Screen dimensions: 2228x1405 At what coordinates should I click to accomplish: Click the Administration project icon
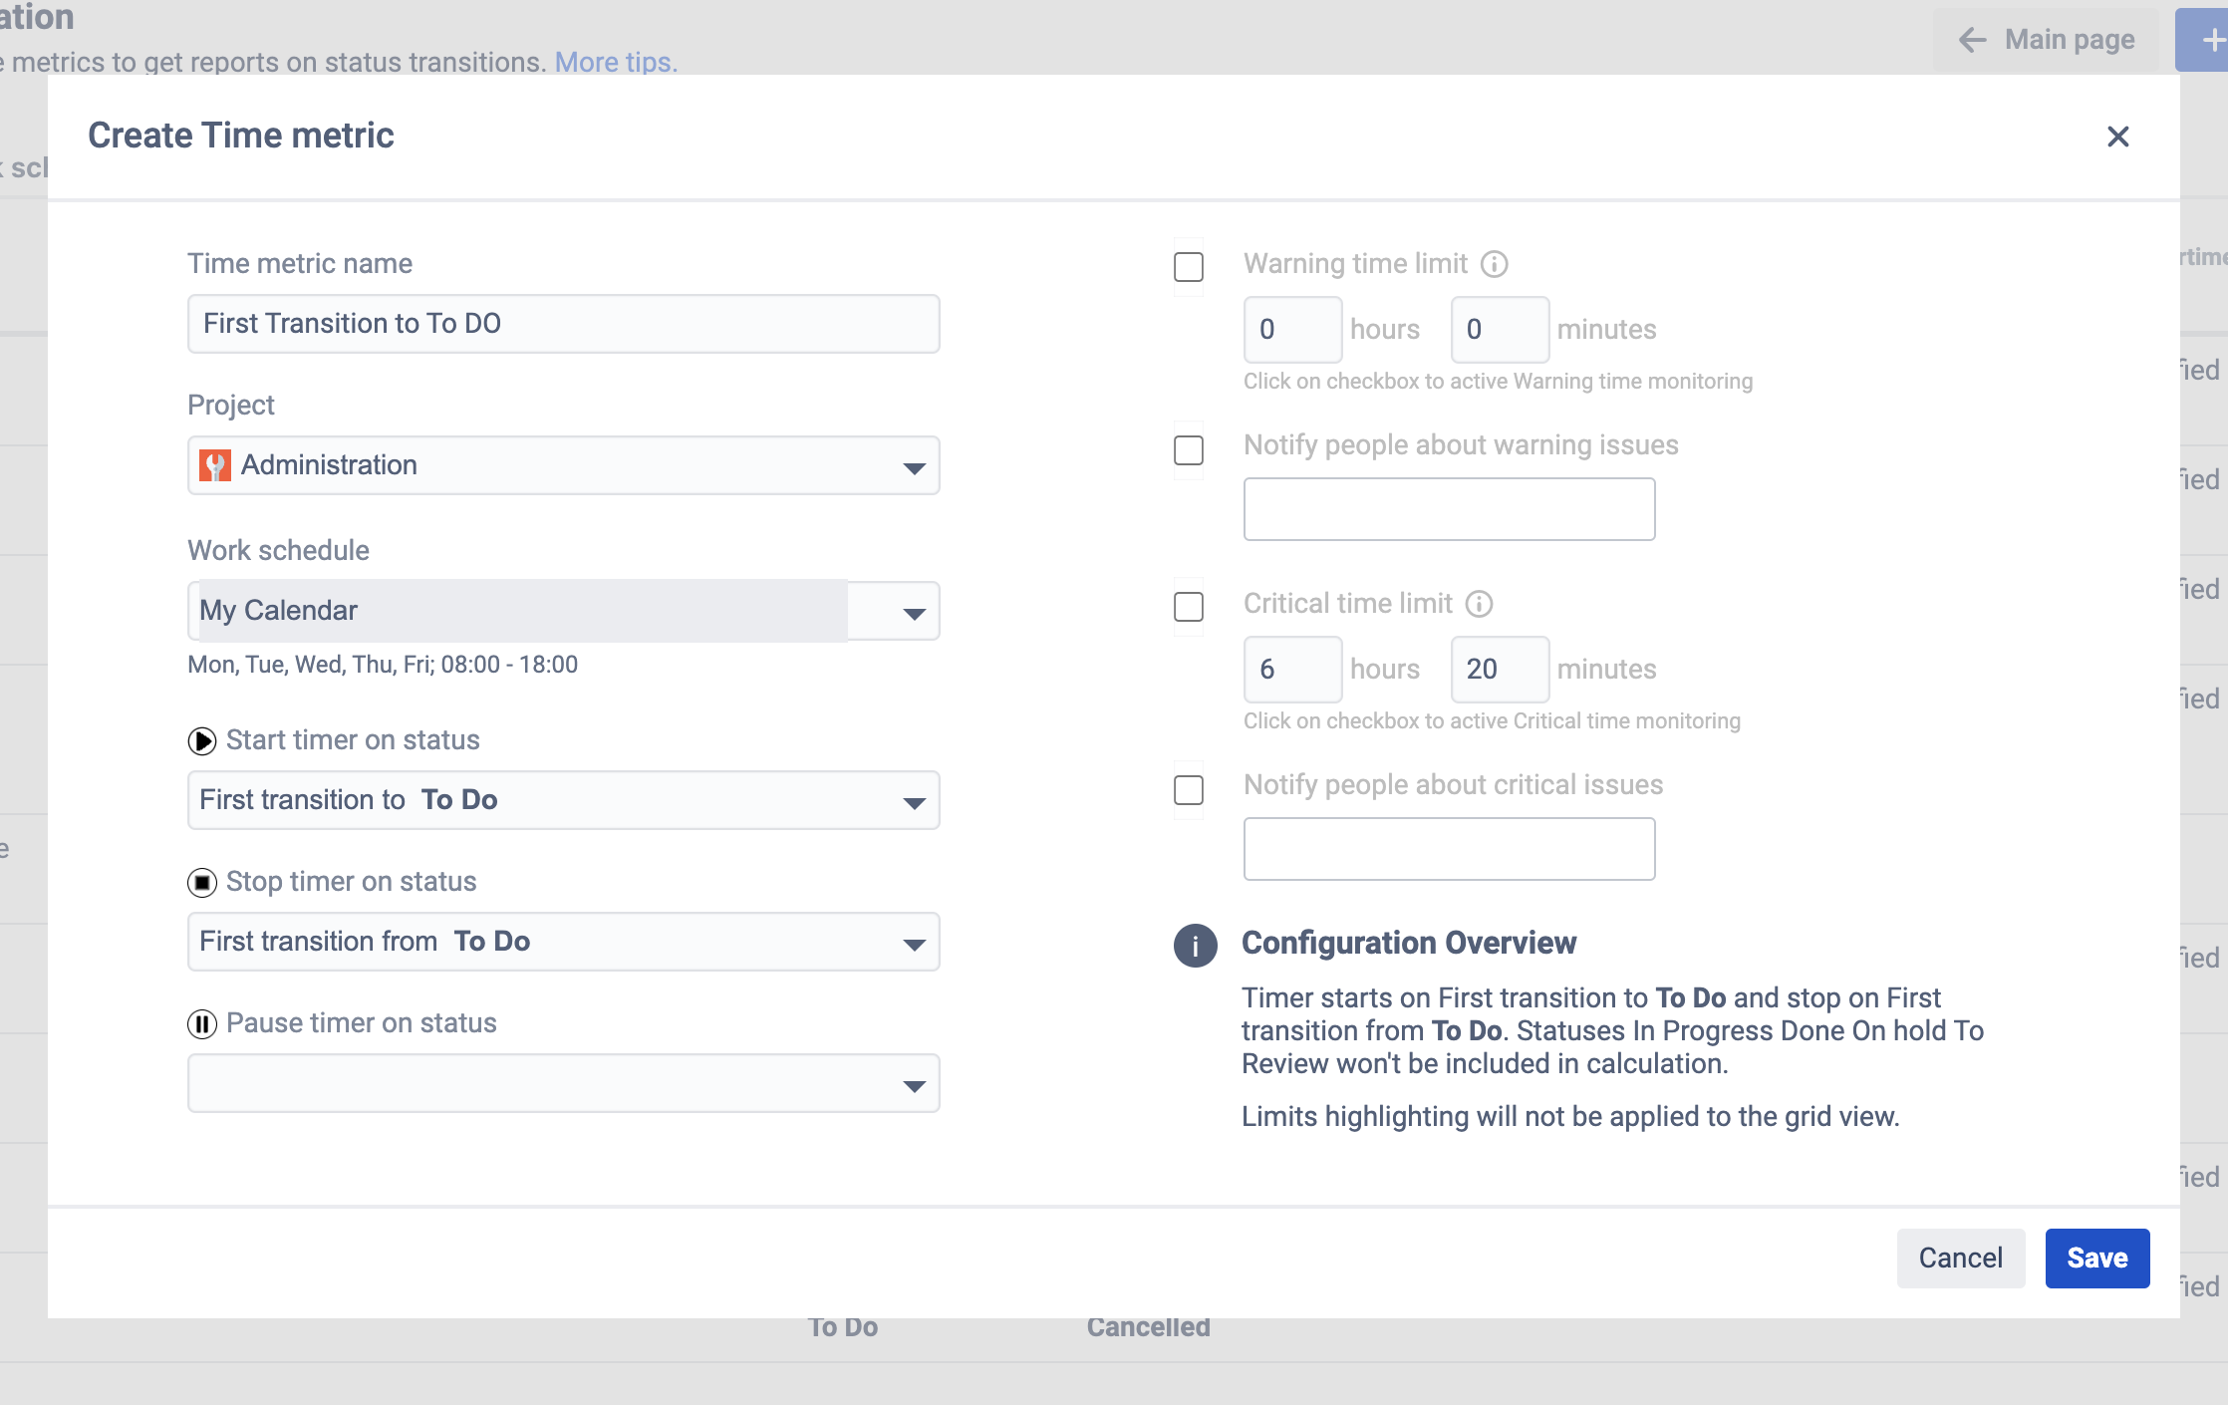(215, 465)
